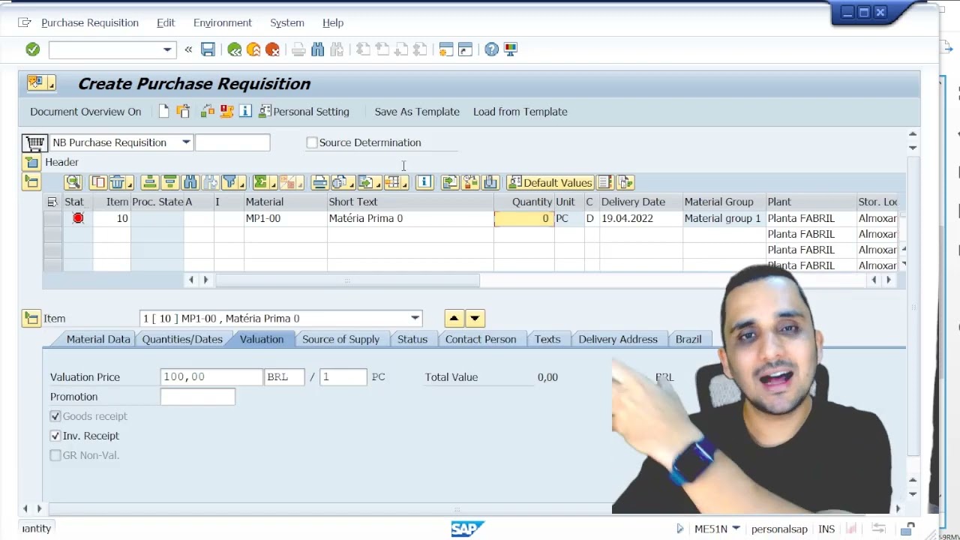Viewport: 960px width, 540px height.
Task: Open the Purchase Requisition menu
Action: (90, 23)
